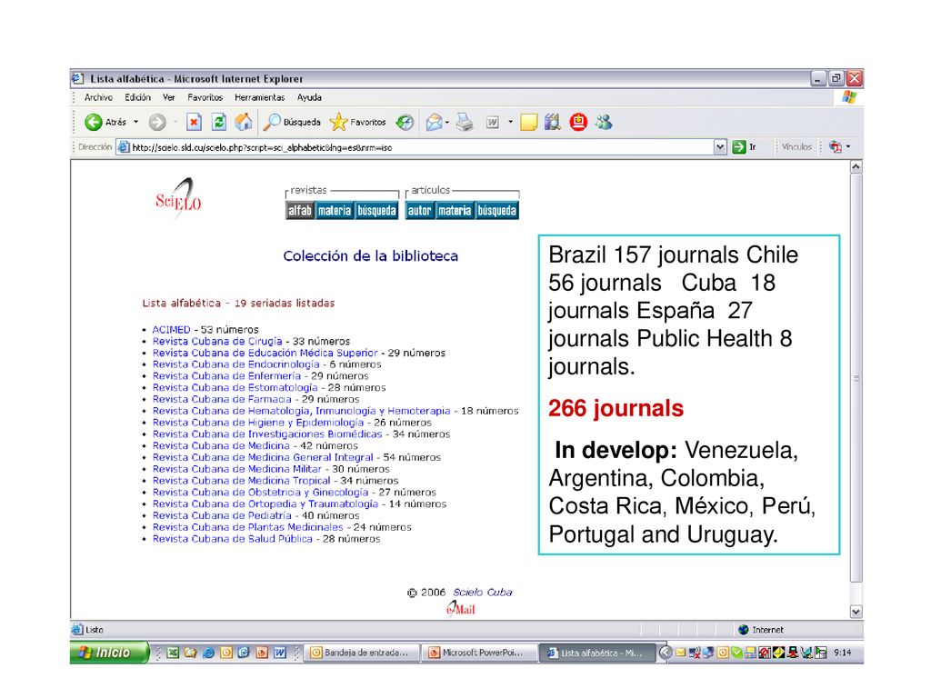Image resolution: width=931 pixels, height=698 pixels.
Task: Open the Mail envelope toolbar button
Action: click(x=434, y=123)
